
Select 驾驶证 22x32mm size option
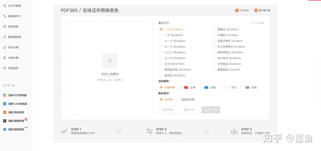click(225, 29)
